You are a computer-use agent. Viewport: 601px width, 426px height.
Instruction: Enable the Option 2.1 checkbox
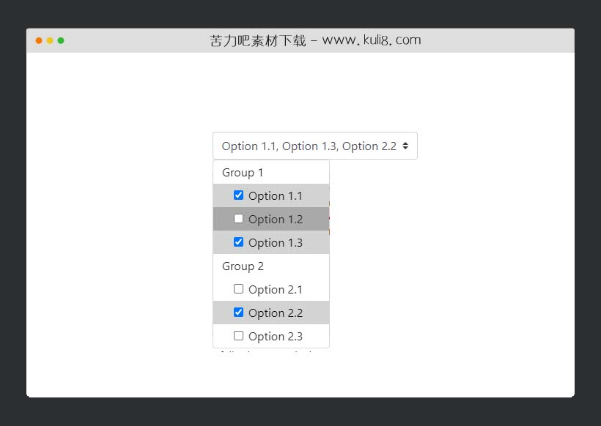pos(238,289)
